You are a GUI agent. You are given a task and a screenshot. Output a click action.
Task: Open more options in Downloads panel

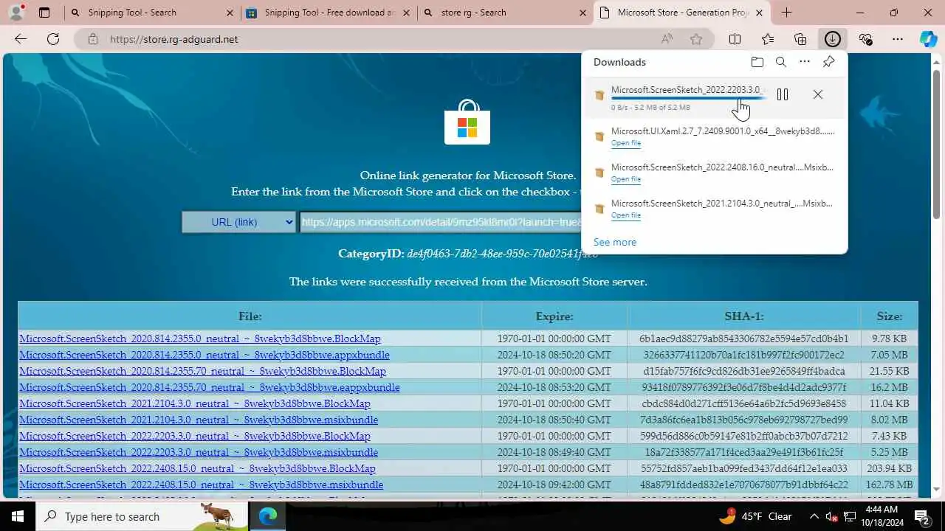tap(805, 62)
